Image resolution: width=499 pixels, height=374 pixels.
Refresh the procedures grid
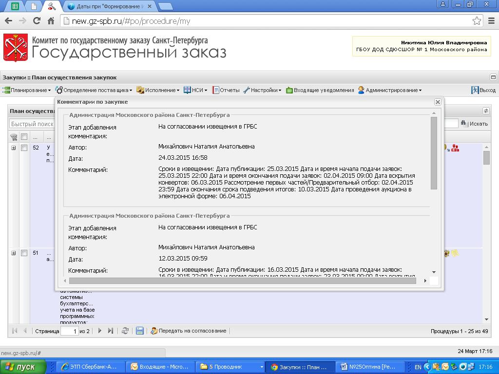point(125,331)
